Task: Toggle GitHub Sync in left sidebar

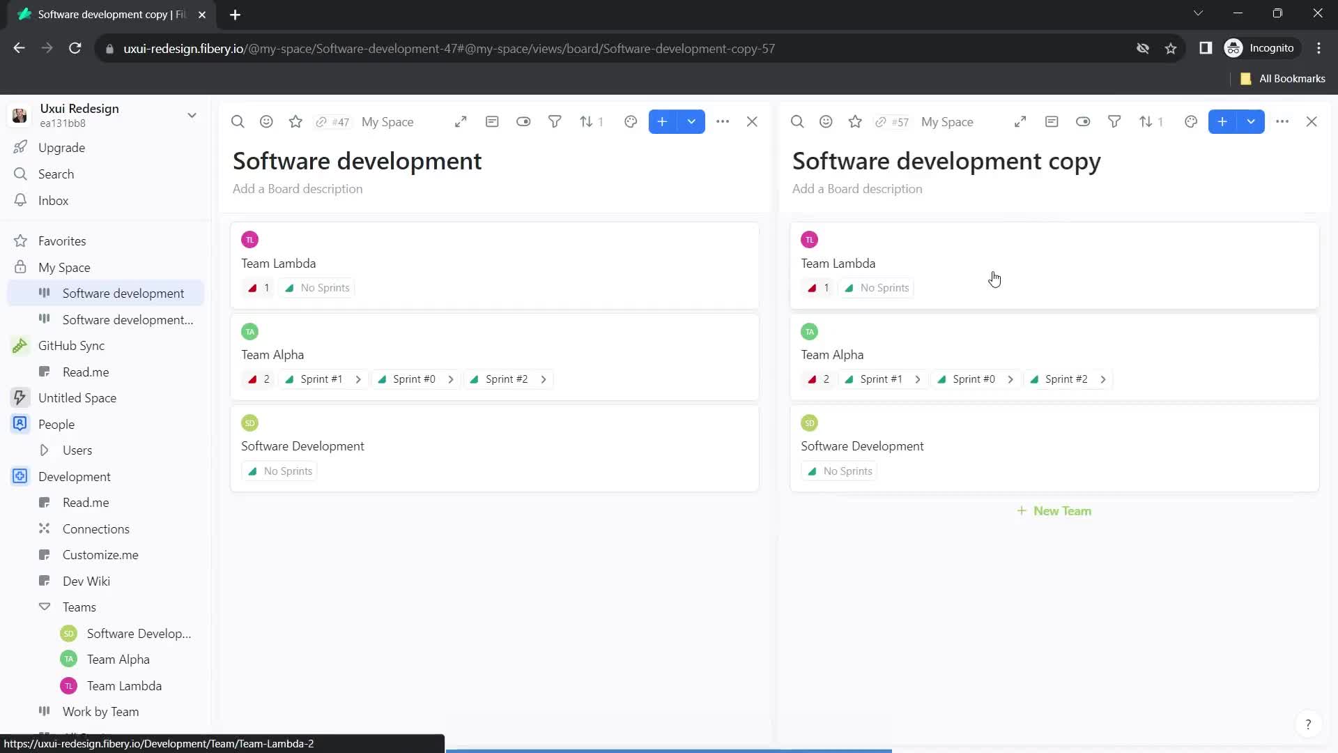Action: 72,345
